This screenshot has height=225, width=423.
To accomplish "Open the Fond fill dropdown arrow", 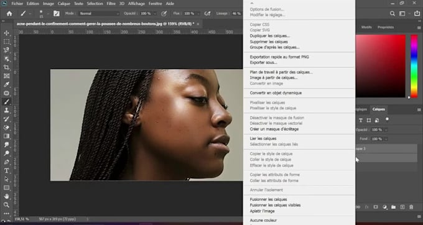I will [x=386, y=139].
